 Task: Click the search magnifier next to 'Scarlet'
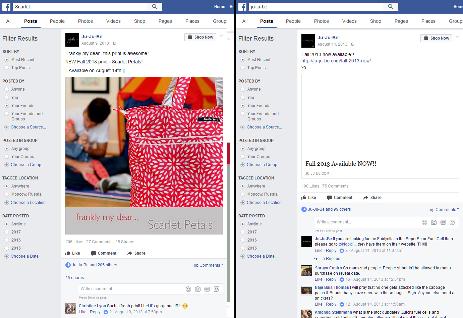(x=155, y=6)
